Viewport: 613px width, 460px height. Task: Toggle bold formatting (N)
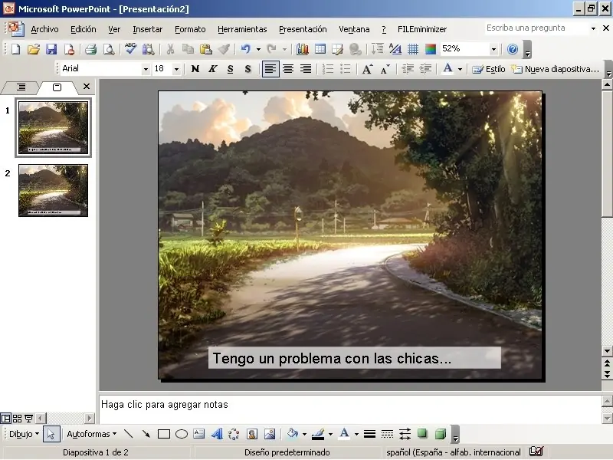(x=195, y=69)
